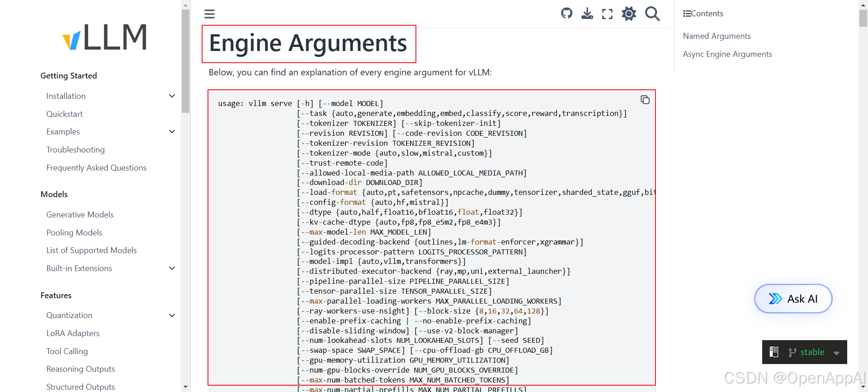Open the Troubleshooting page
This screenshot has height=392, width=868.
[75, 150]
